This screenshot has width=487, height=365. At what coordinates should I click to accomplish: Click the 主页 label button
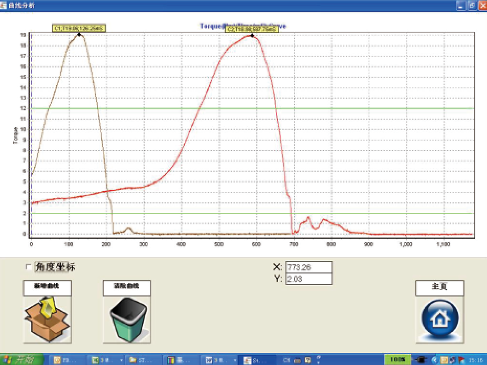click(x=439, y=287)
